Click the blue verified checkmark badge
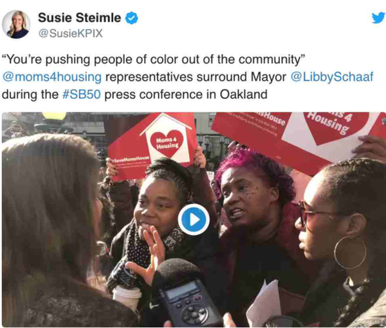 [x=132, y=18]
